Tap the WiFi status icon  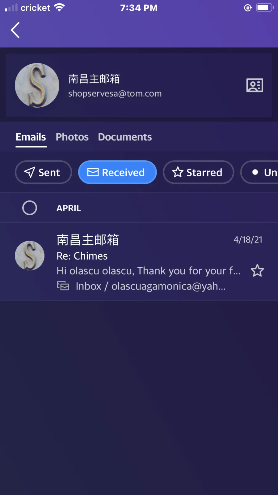coord(59,7)
